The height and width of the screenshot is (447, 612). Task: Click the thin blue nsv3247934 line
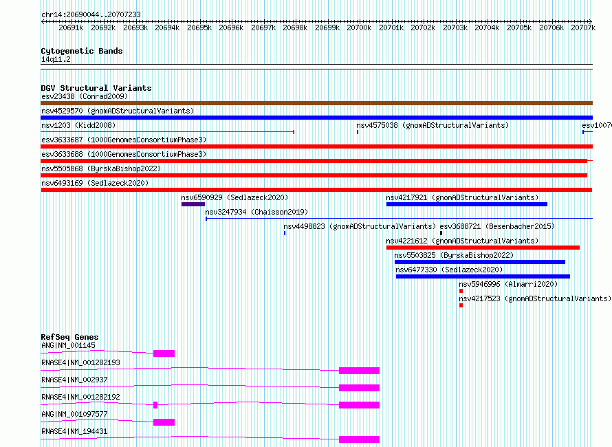click(399, 219)
